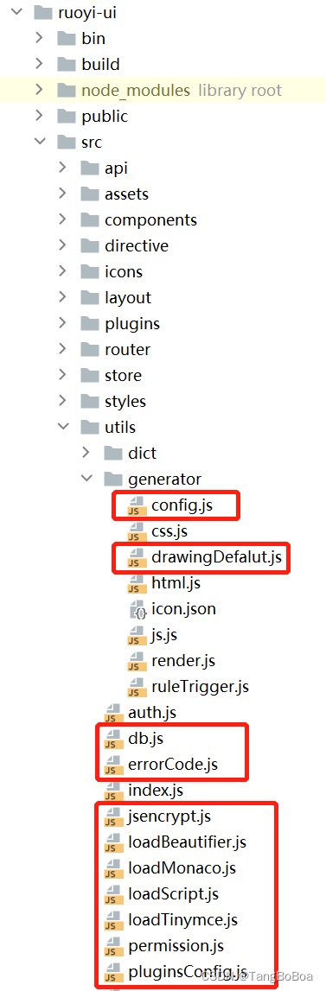326x991 pixels.
Task: Click the generator folder icon
Action: click(112, 480)
